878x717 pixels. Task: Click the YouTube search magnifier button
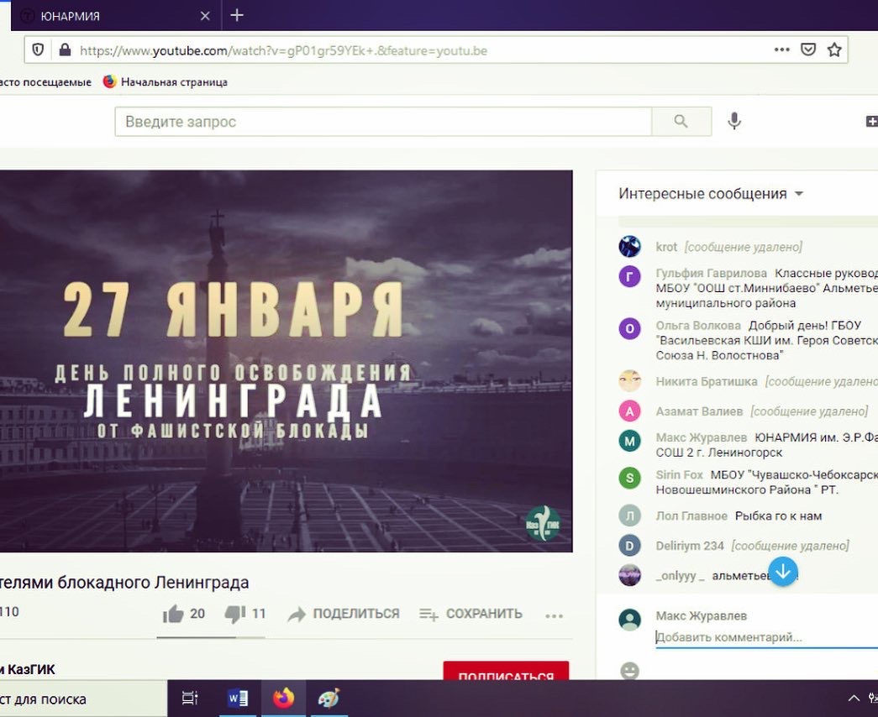681,122
